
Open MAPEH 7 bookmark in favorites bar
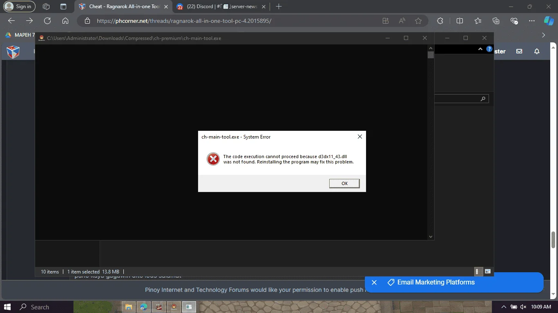click(x=20, y=35)
